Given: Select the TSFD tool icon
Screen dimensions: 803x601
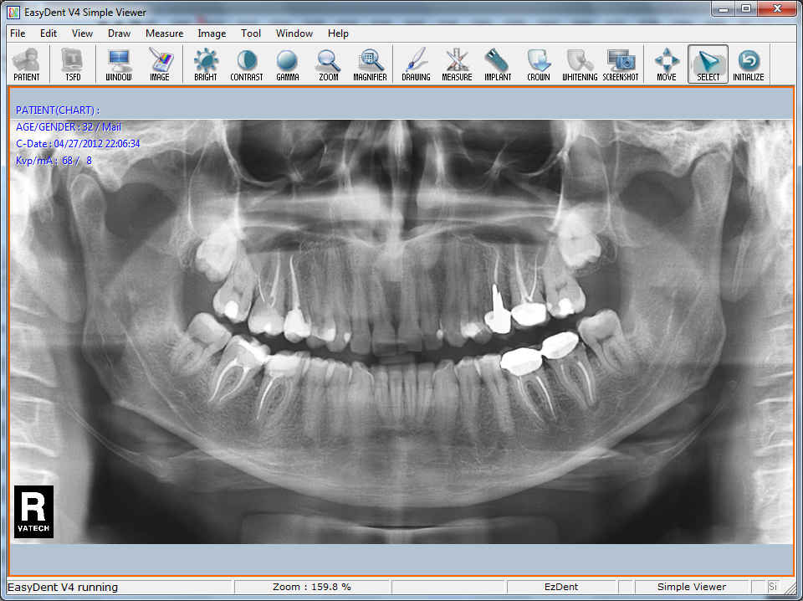Looking at the screenshot, I should (73, 64).
